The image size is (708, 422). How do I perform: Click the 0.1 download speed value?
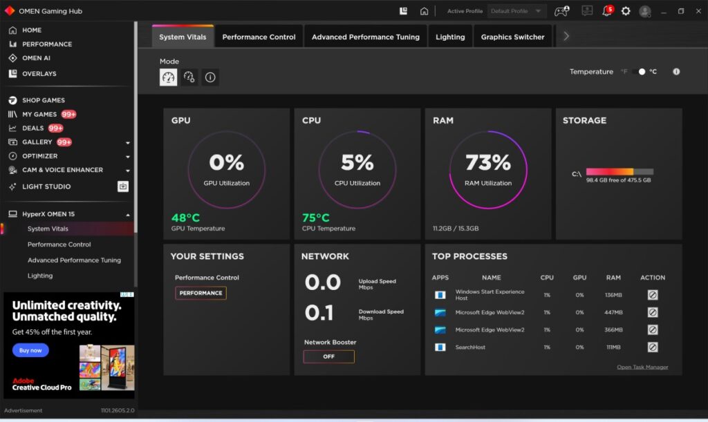tap(319, 313)
